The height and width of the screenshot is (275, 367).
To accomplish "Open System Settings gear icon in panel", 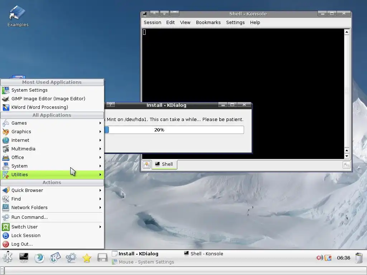I will (x=71, y=258).
